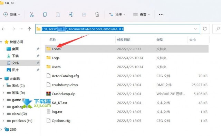
Task: Open the 排序 (Sort) dropdown
Action: [x=117, y=15]
